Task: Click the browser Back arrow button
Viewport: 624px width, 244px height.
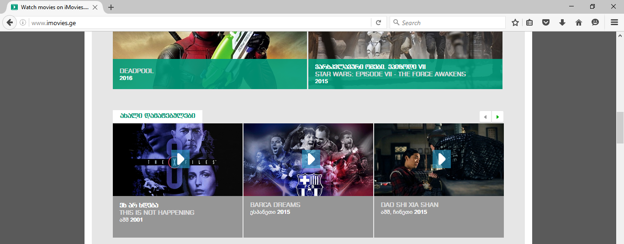Action: coord(10,22)
